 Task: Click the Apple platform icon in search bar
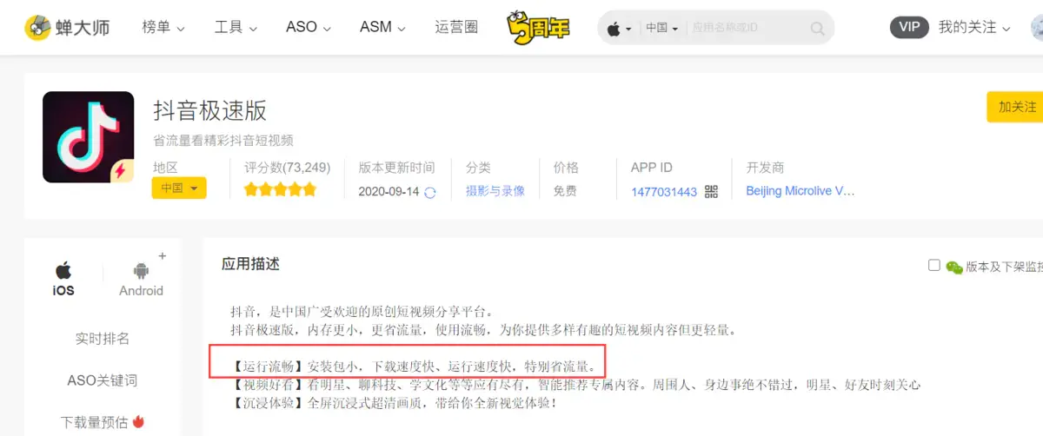tap(615, 29)
